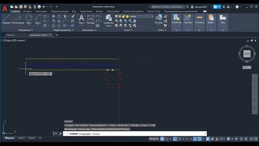This screenshot has width=259, height=146.
Task: Expand the Группы panel arrow
Action: tap(188, 30)
